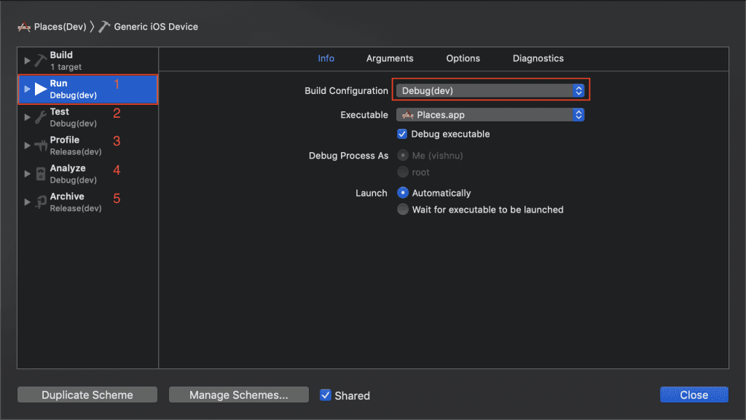This screenshot has width=746, height=420.
Task: Click the Close button
Action: [694, 395]
